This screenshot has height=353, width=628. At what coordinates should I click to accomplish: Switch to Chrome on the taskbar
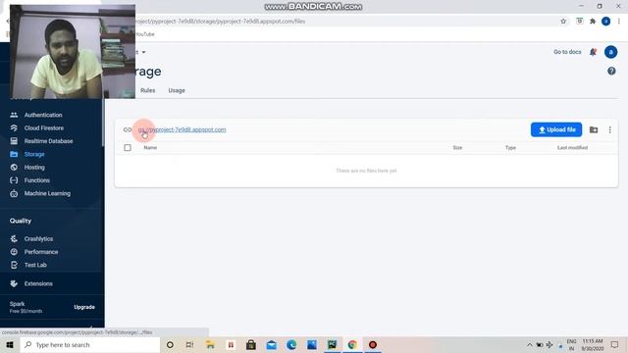pos(352,344)
